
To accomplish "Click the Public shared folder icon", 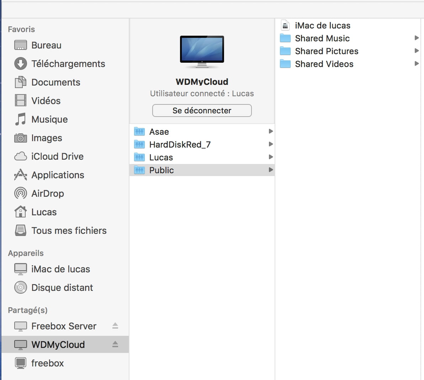I will [139, 170].
